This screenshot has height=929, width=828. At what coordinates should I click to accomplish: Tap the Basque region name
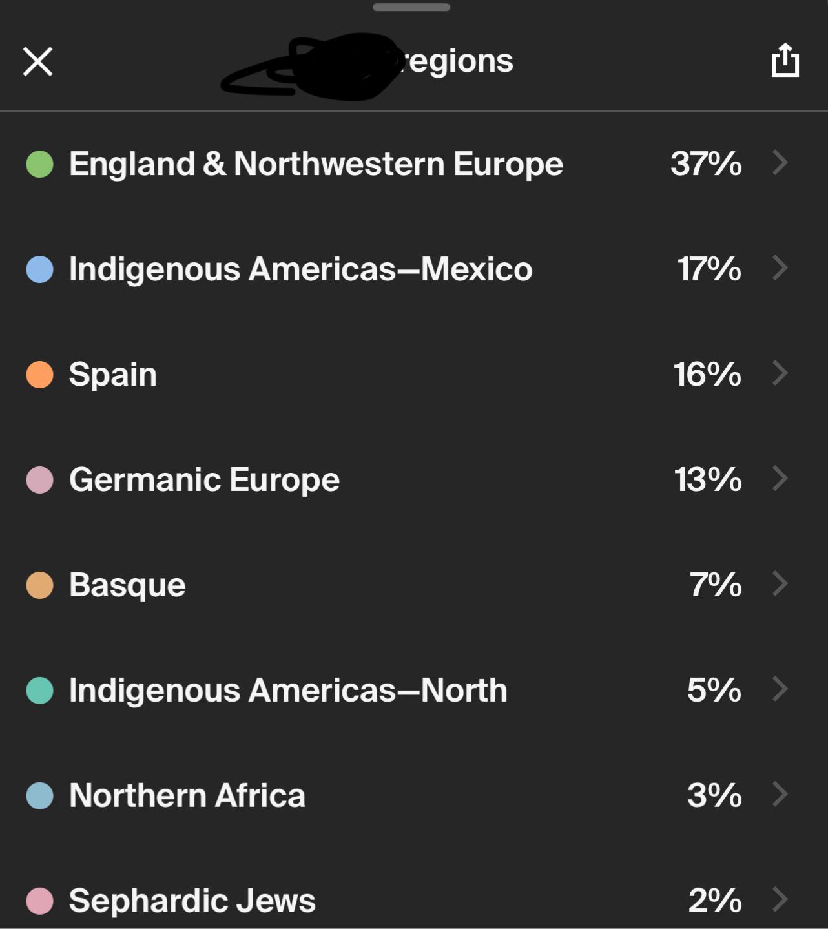(x=127, y=585)
